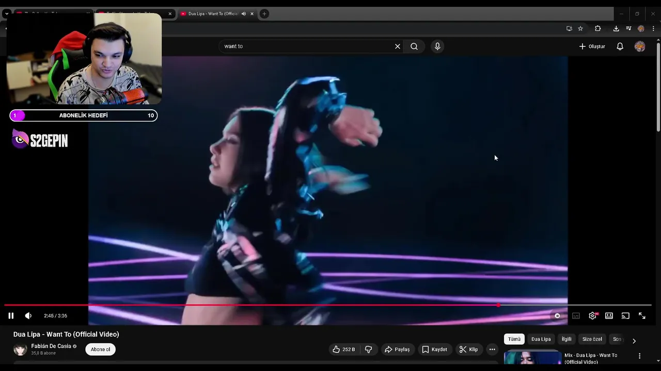This screenshot has height=371, width=661.
Task: Click the Klip scissors button
Action: tap(468, 349)
